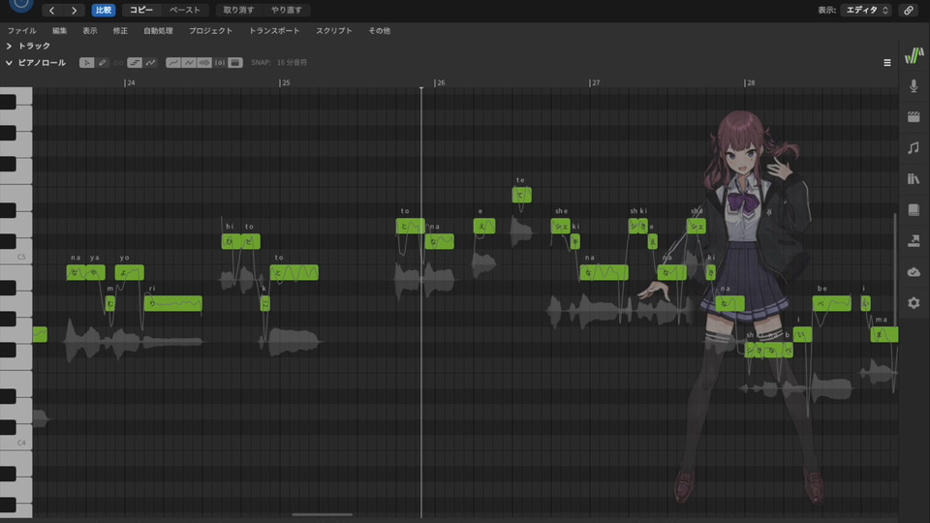Go to previous preset arrow
Viewport: 930px width, 523px height.
(x=51, y=10)
